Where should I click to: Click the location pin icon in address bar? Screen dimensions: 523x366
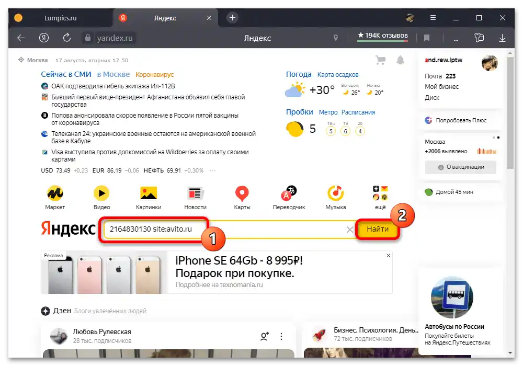pyautogui.click(x=336, y=38)
